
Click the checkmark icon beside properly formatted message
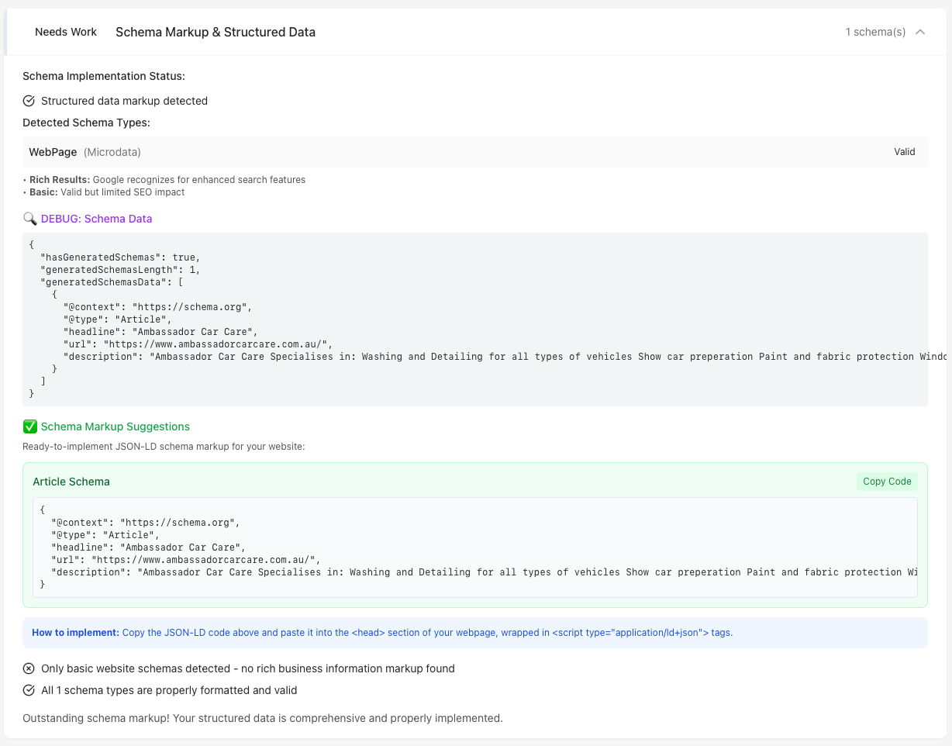(x=29, y=691)
